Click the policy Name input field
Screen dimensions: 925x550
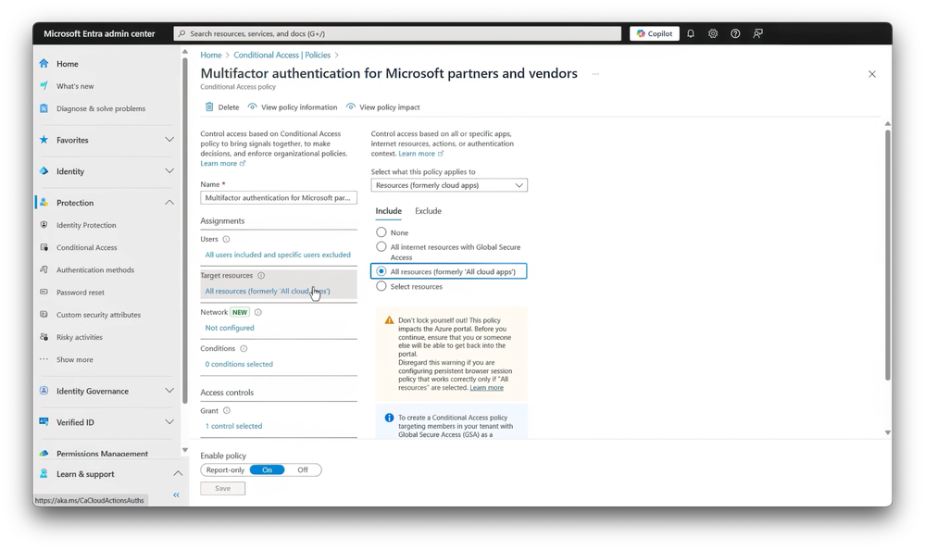[279, 198]
